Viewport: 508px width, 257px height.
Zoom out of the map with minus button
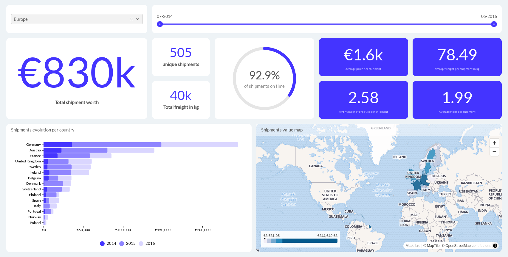coord(494,152)
